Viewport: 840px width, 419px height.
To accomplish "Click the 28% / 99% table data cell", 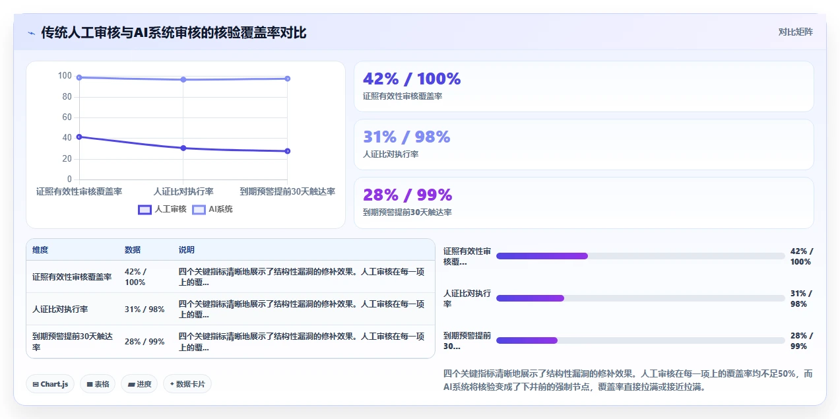I will 145,342.
